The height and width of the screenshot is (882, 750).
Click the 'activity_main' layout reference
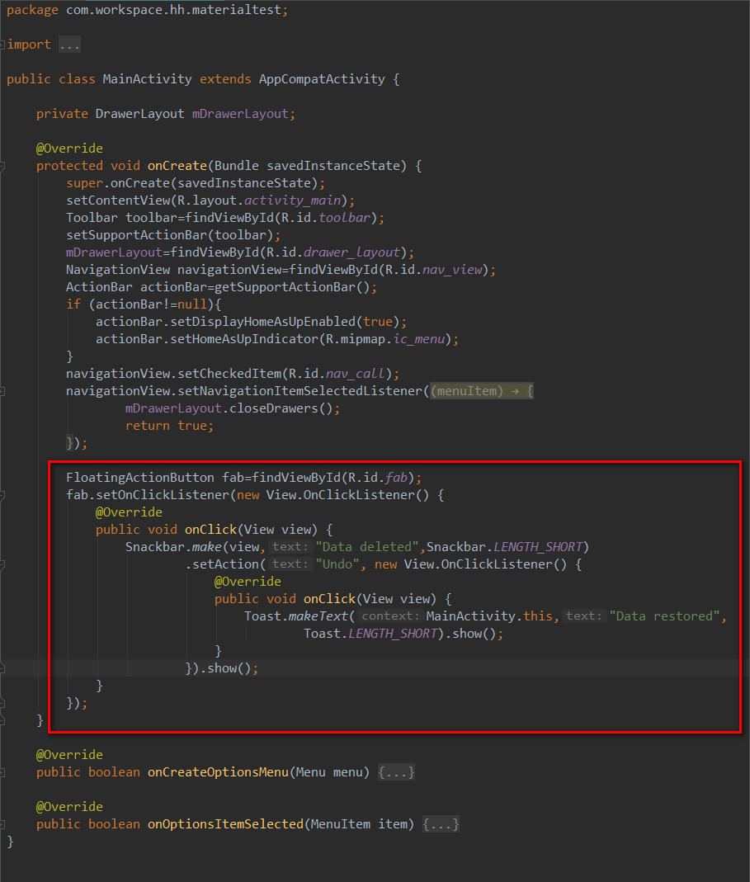click(293, 200)
